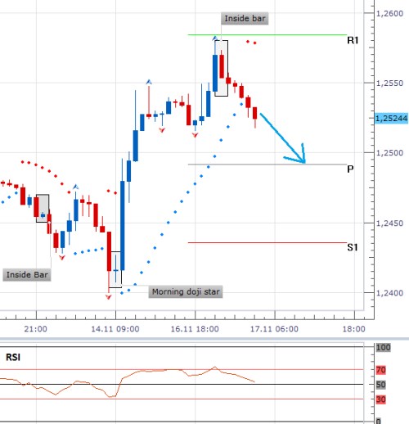Viewport: 409px width, 424px height.
Task: Click the 1,2550 price axis value
Action: pos(389,83)
